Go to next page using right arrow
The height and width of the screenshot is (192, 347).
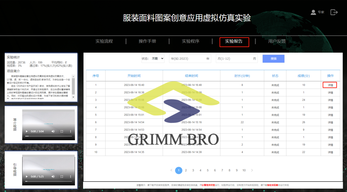click(x=252, y=170)
